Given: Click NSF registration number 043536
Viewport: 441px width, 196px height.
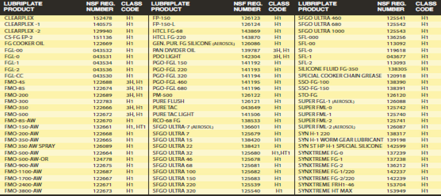Looking at the screenshot, I should tap(103, 69).
